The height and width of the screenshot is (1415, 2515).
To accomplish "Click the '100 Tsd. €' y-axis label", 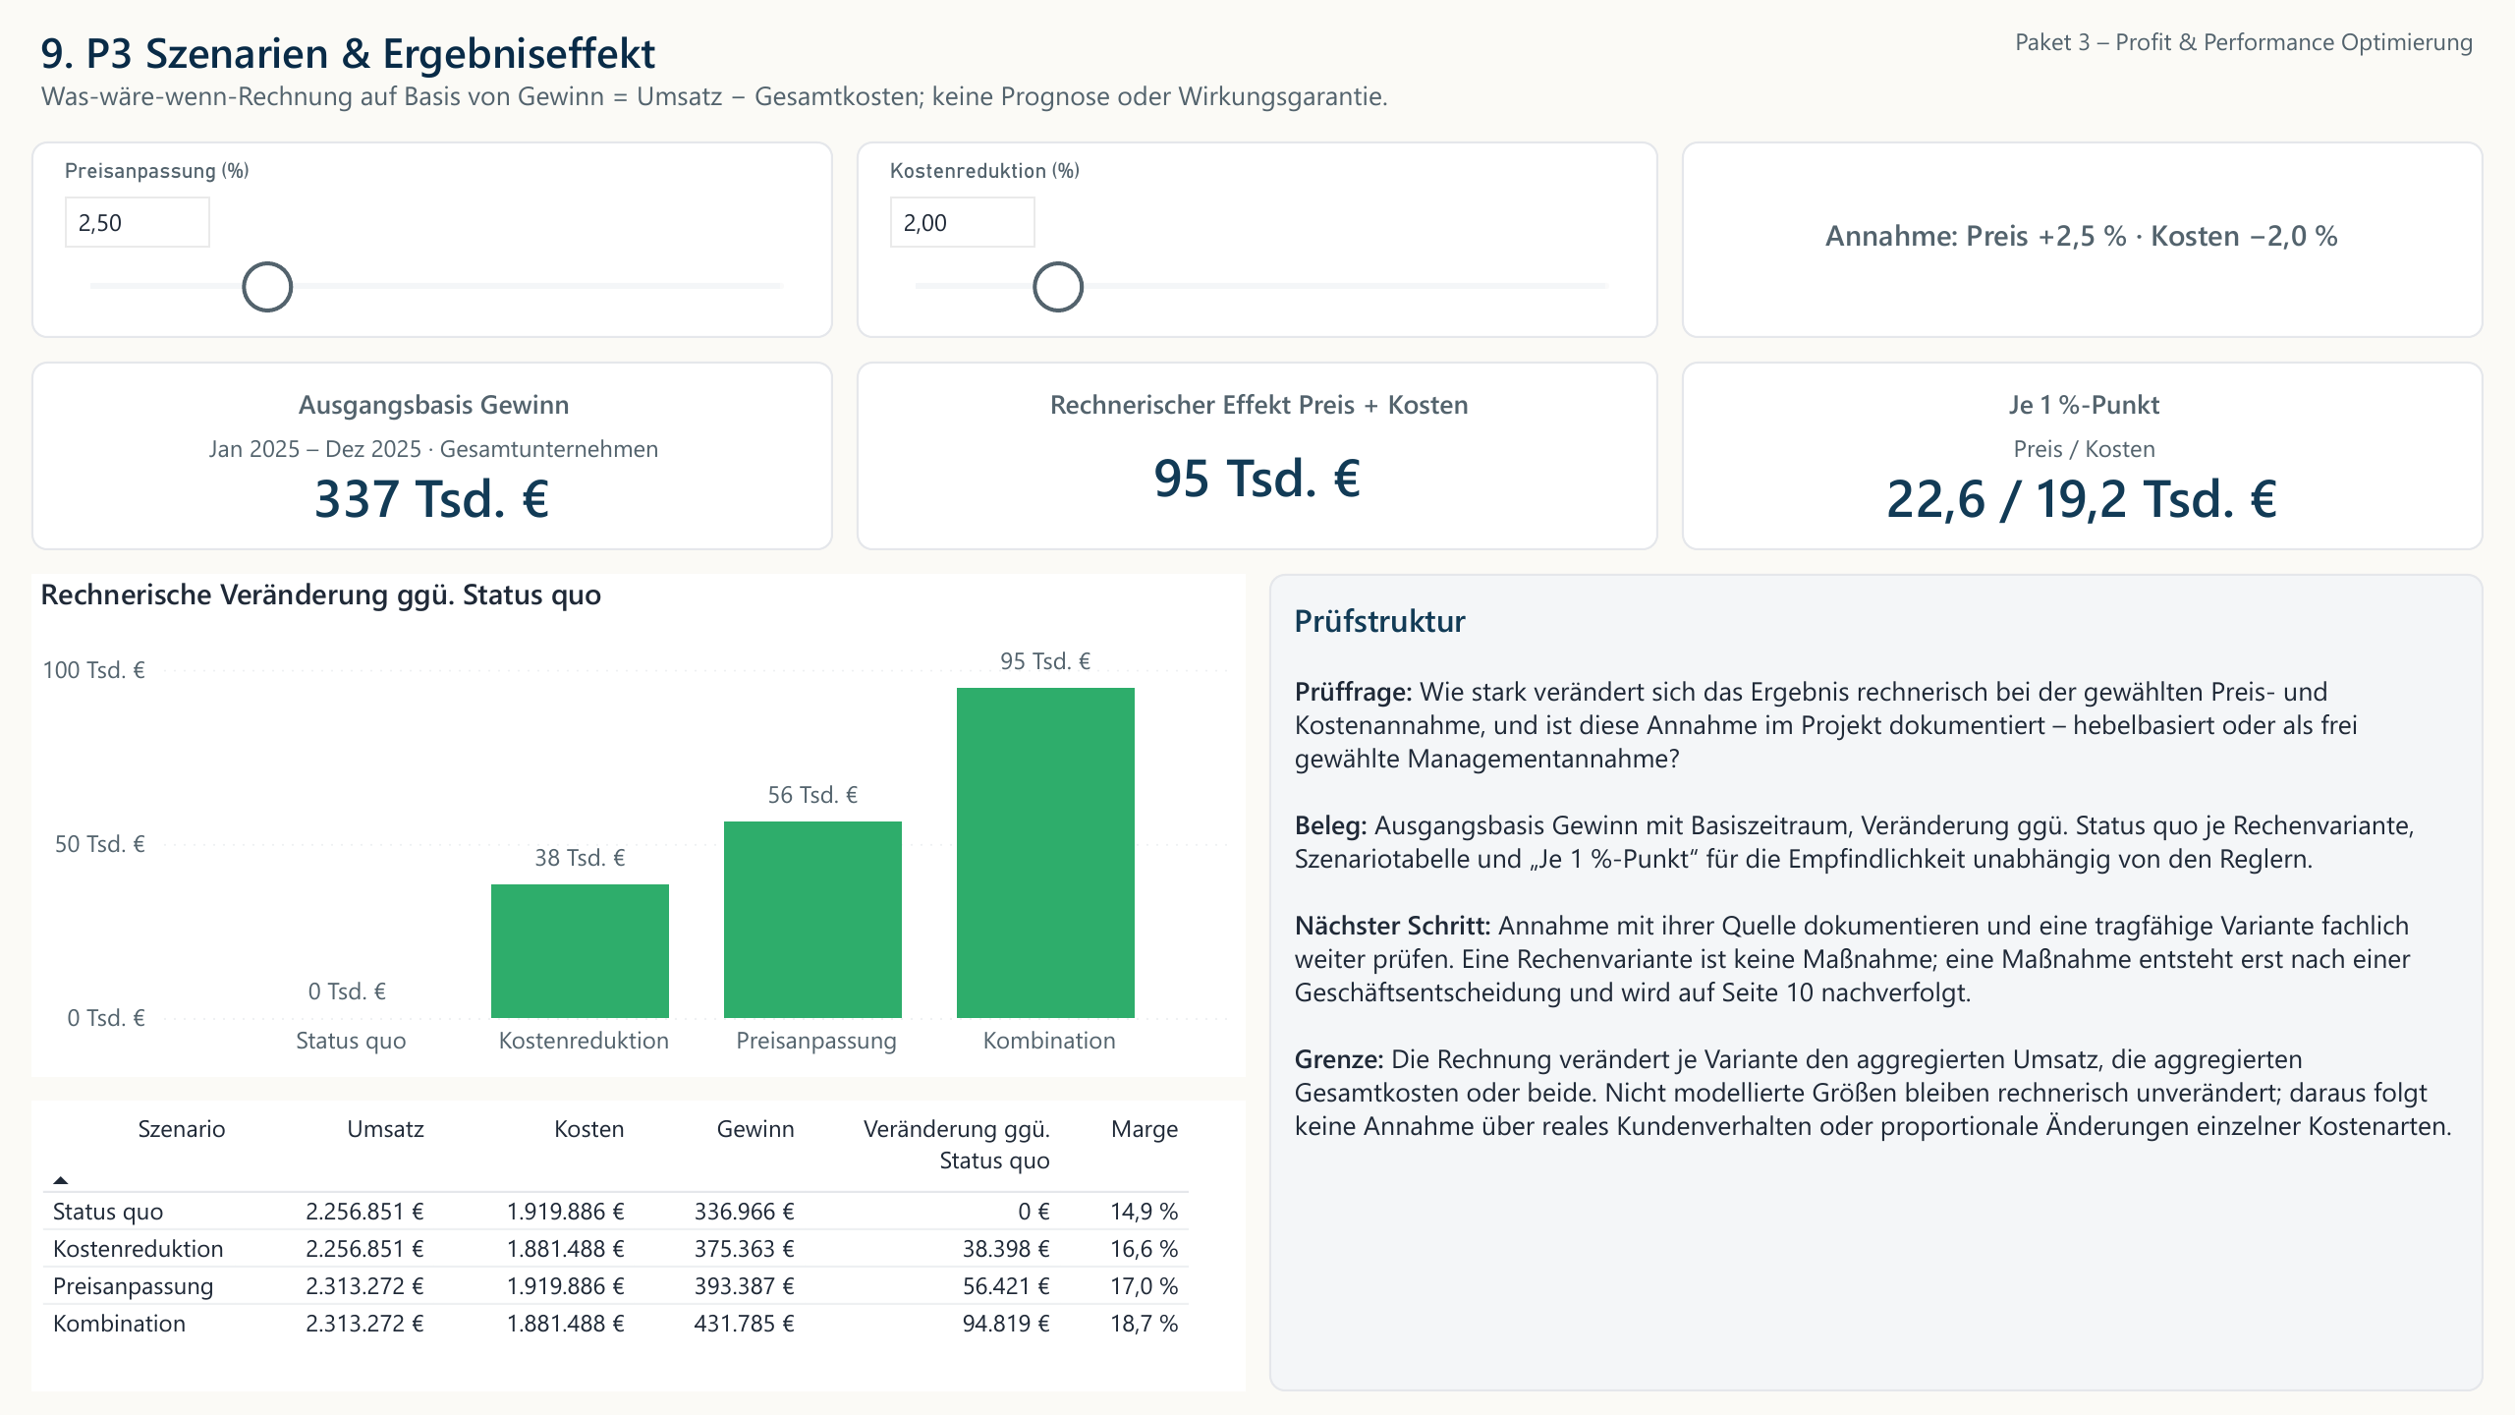I will [x=93, y=670].
